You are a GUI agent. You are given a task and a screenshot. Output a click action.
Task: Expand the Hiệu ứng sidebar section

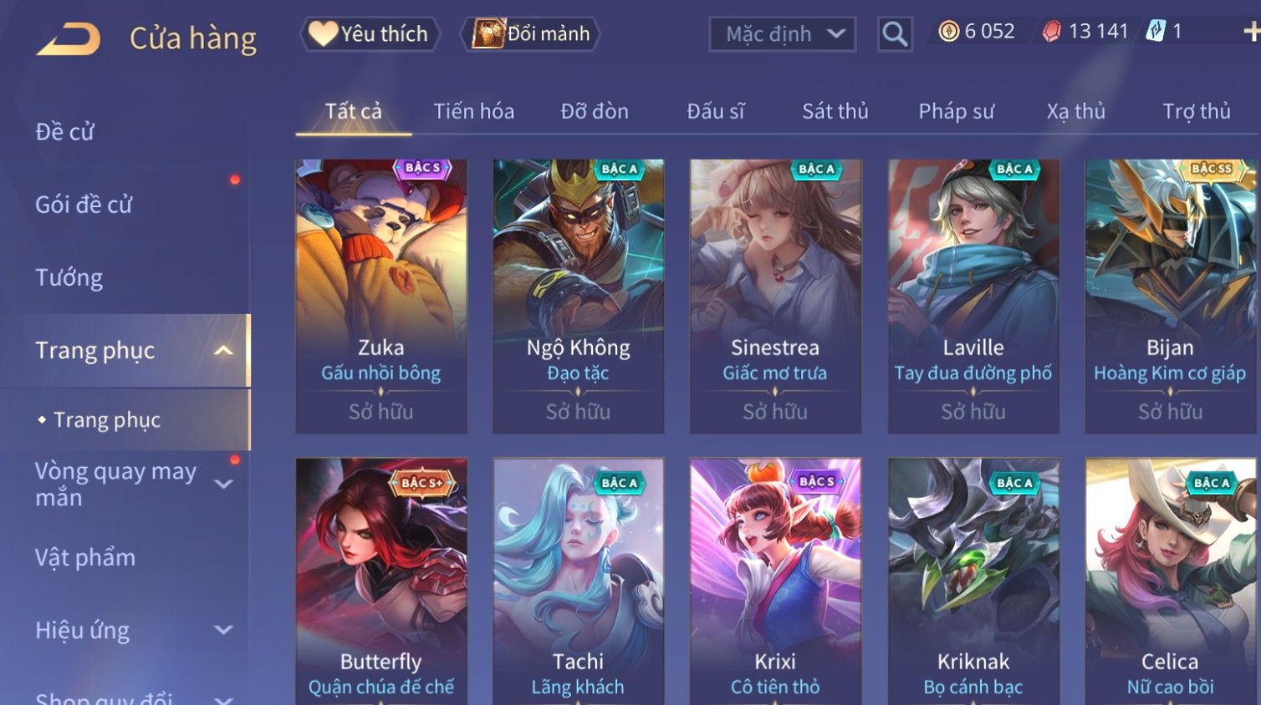point(223,630)
